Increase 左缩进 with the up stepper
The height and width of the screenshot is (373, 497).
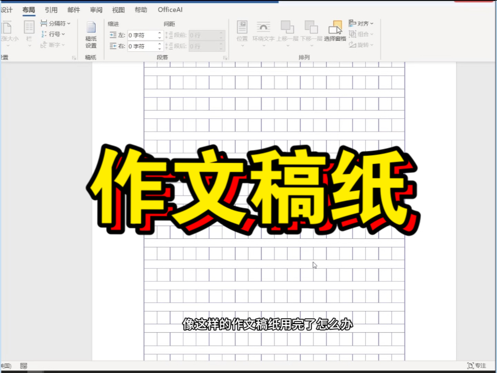click(x=160, y=33)
